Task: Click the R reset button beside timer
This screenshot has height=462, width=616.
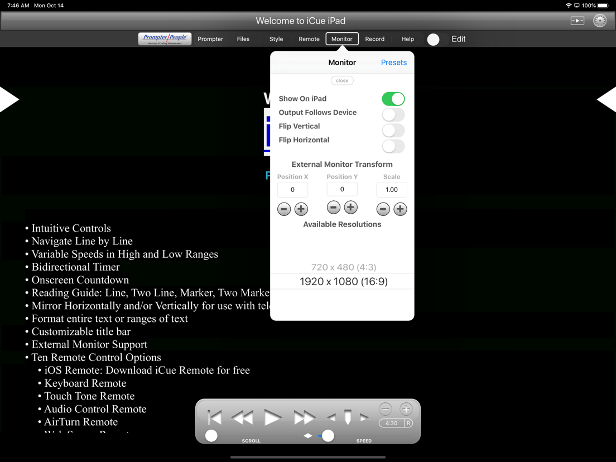Action: pos(408,423)
